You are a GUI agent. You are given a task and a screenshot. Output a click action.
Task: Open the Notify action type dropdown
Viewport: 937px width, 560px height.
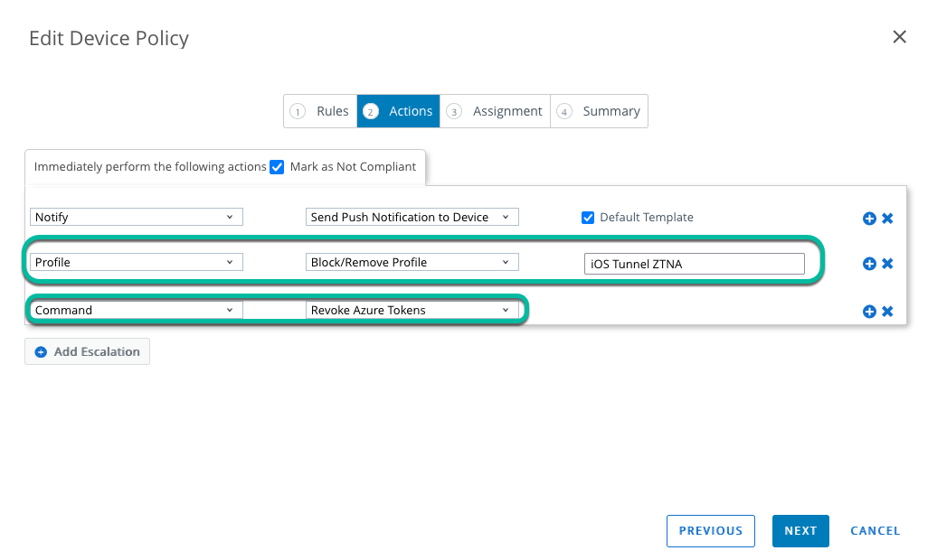click(137, 217)
